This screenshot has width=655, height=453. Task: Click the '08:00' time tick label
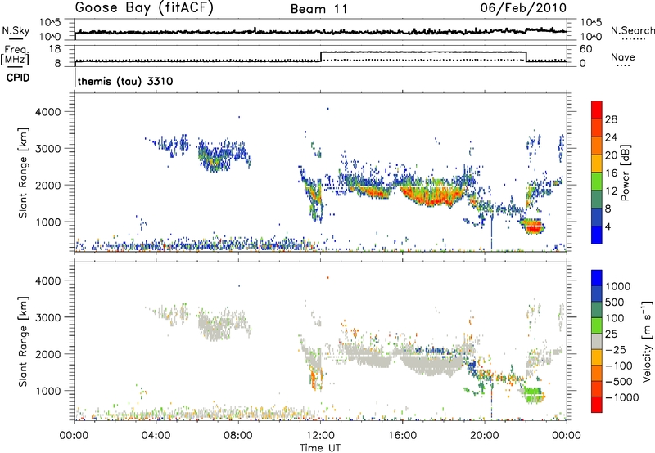click(x=238, y=436)
